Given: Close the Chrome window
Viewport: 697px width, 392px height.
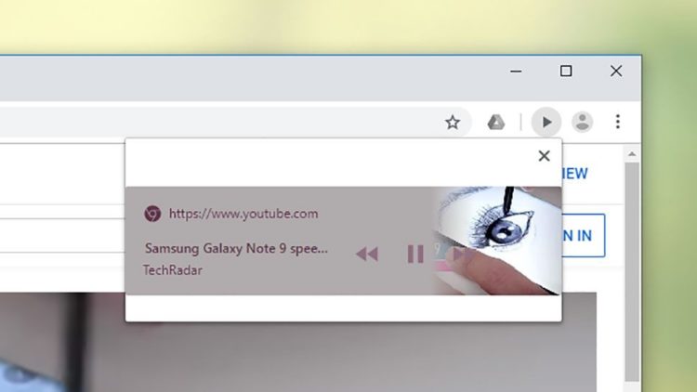Looking at the screenshot, I should 616,72.
